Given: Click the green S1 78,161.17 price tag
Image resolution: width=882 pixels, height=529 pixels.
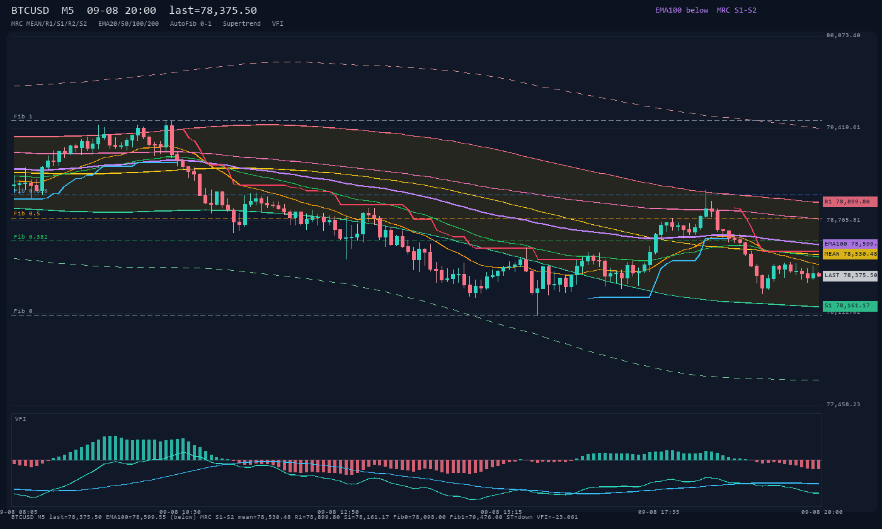Looking at the screenshot, I should coord(850,306).
